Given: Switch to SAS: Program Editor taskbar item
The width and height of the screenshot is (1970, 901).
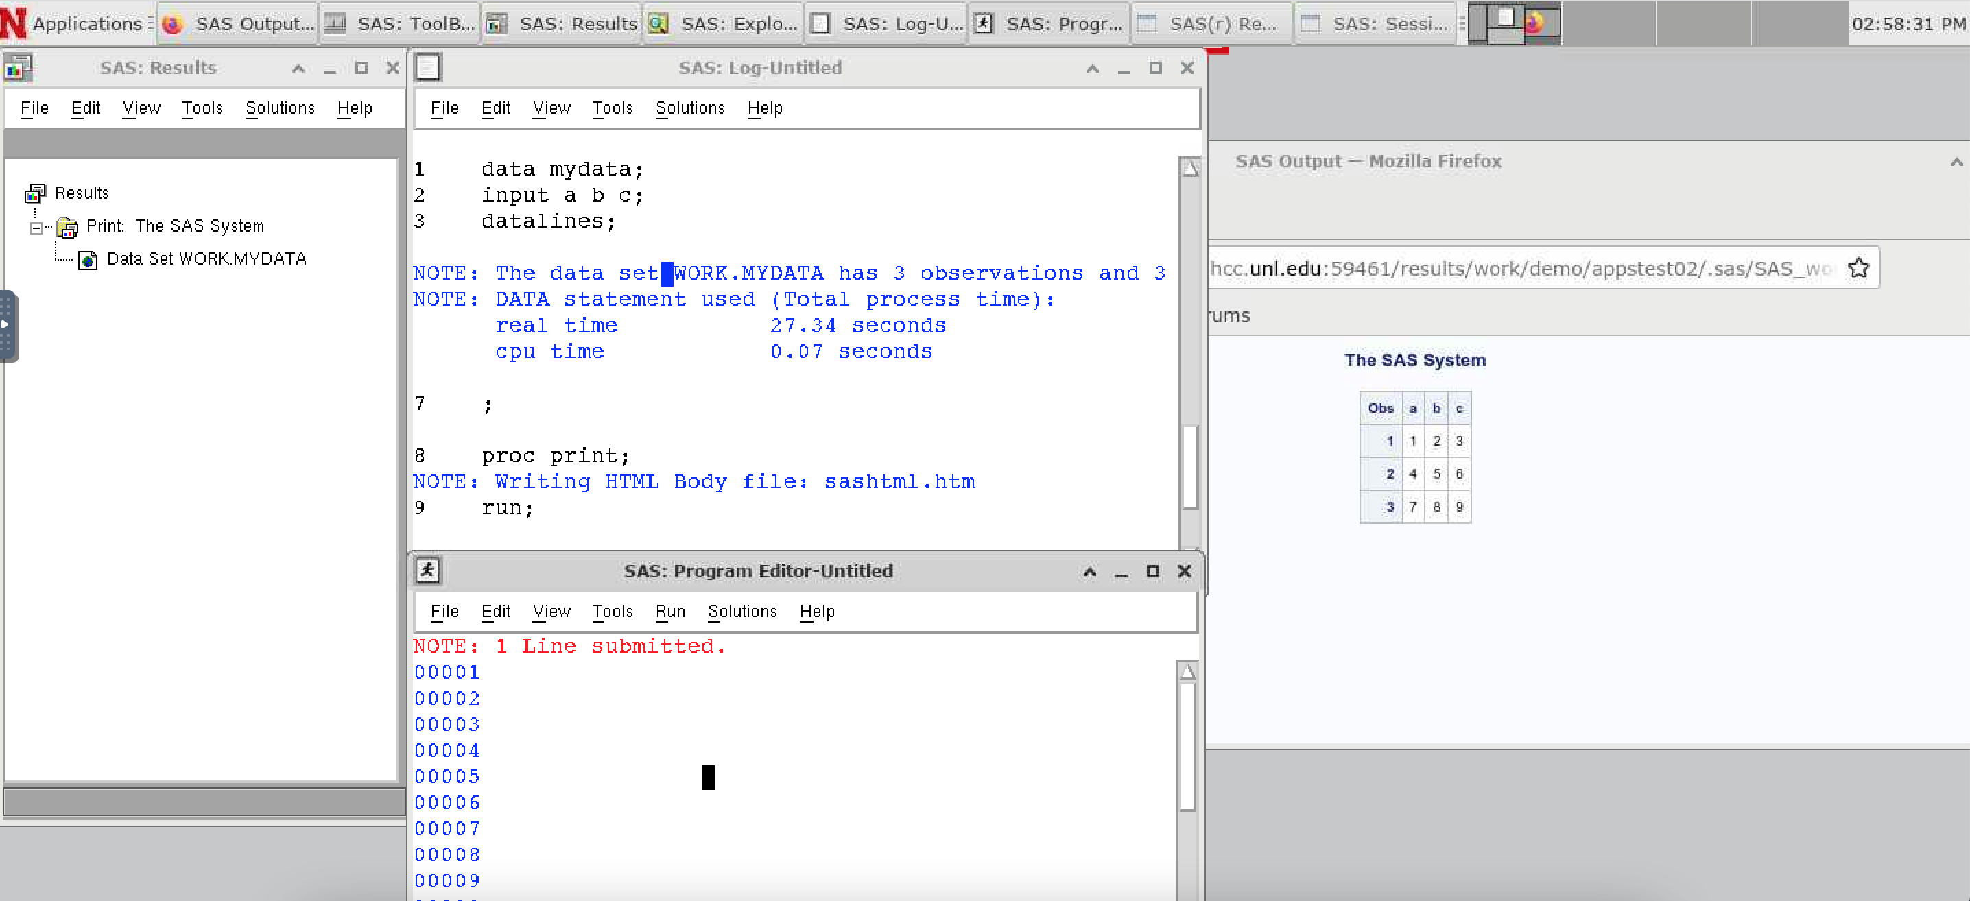Looking at the screenshot, I should 1049,24.
